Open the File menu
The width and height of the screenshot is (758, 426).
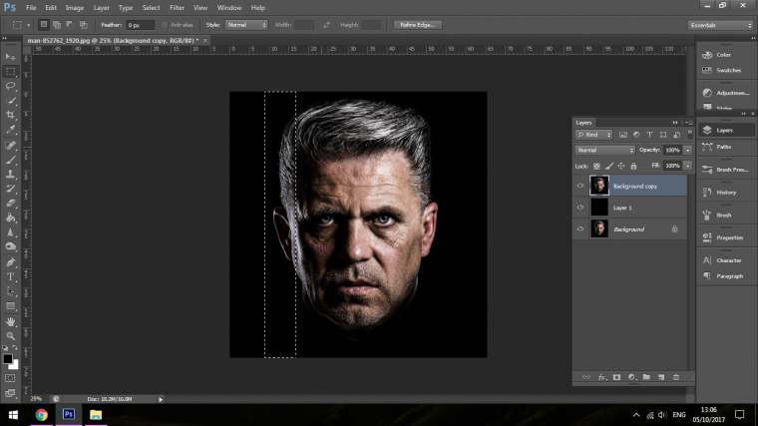click(x=31, y=8)
